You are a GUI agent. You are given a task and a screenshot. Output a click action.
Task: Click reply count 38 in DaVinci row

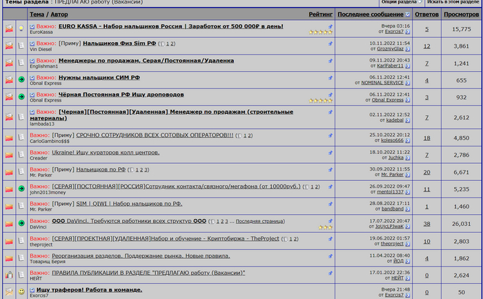pos(426,224)
